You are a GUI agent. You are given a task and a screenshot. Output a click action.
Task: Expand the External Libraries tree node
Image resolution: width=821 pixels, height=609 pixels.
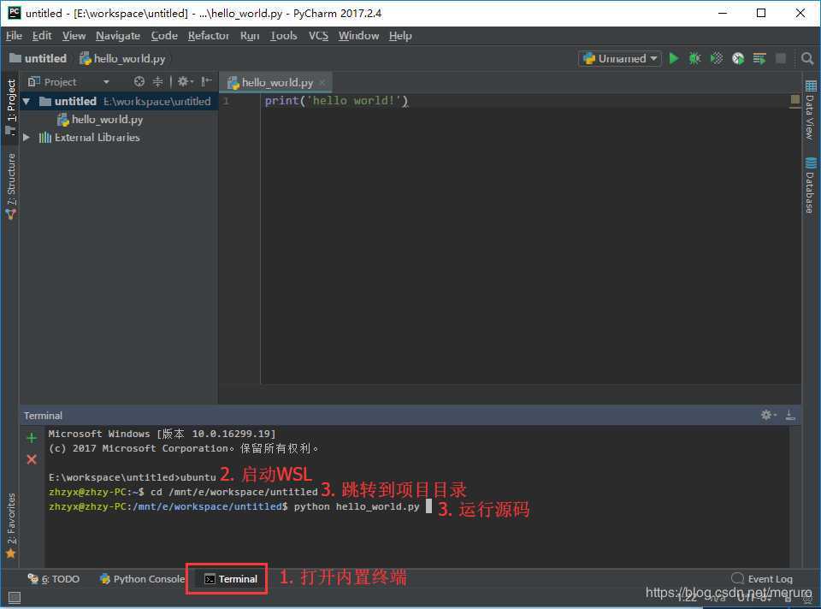pyautogui.click(x=27, y=138)
